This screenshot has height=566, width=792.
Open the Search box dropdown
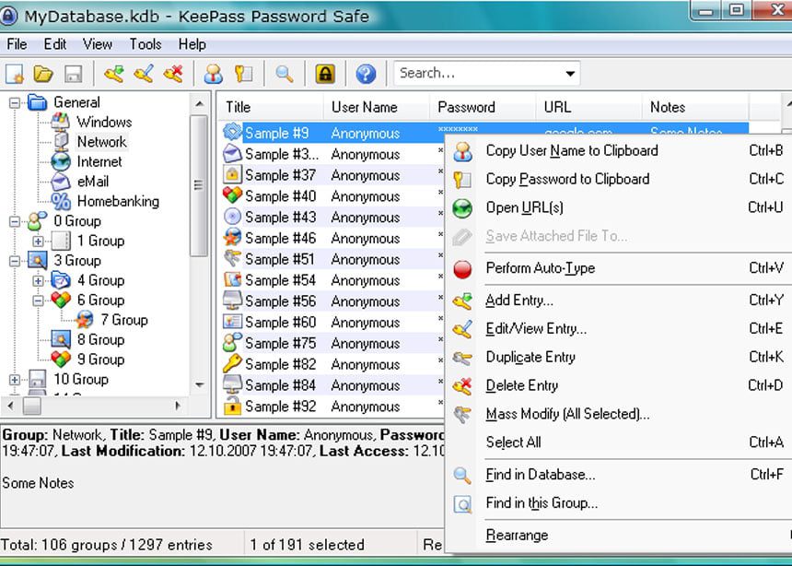[x=568, y=73]
